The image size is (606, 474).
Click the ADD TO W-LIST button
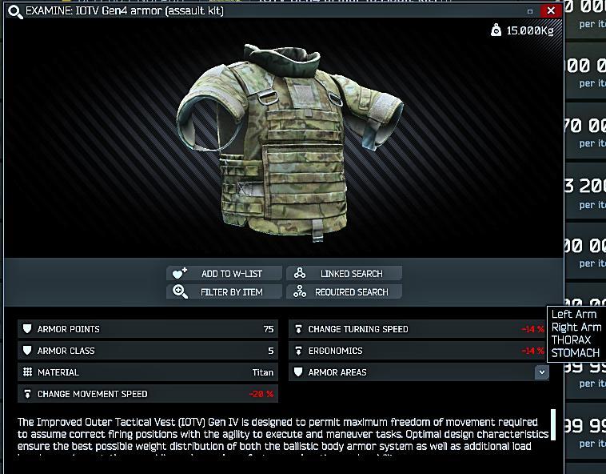tap(224, 273)
